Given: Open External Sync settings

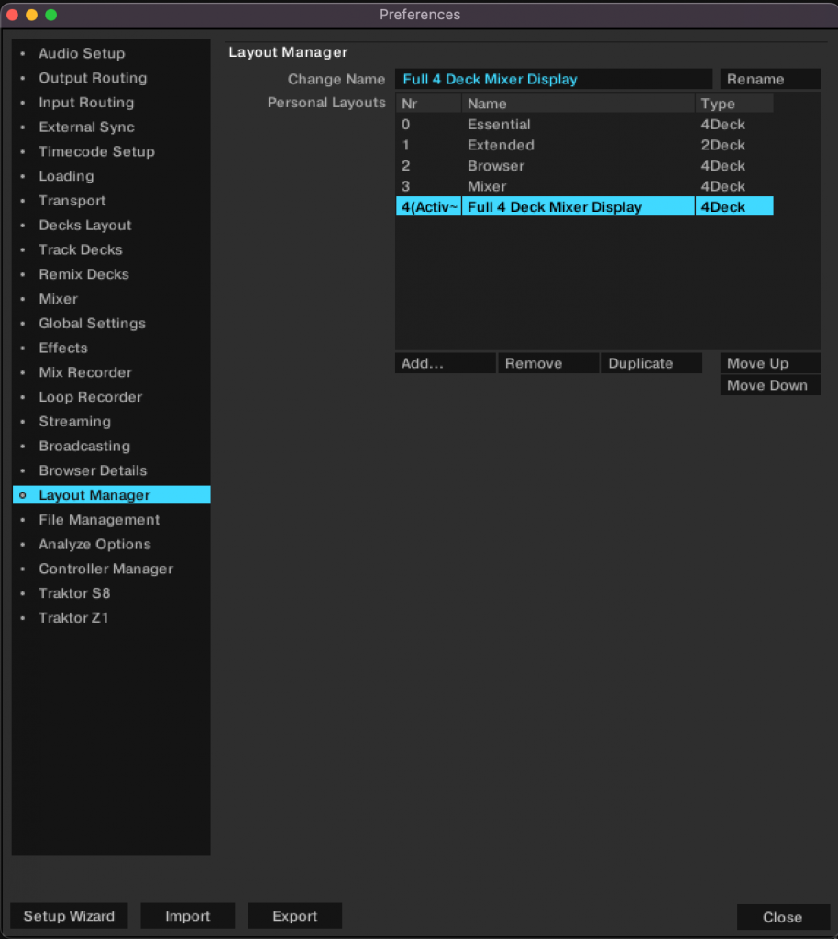Looking at the screenshot, I should click(111, 127).
